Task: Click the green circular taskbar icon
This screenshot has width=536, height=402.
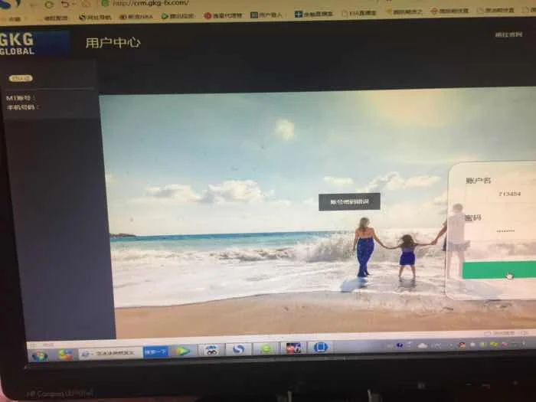Action: pos(266,348)
